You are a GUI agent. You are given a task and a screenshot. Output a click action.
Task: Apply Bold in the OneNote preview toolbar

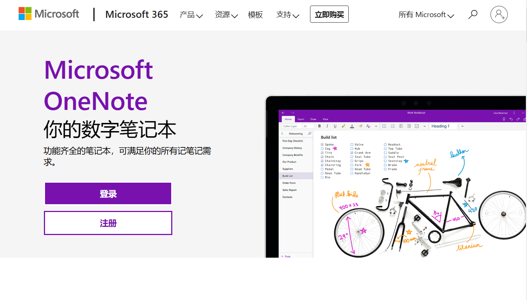click(x=319, y=126)
